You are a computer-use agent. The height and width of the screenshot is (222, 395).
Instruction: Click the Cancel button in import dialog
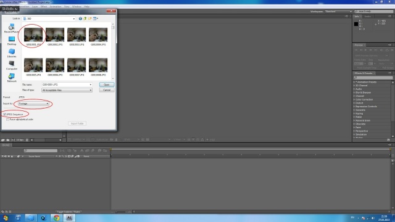(107, 90)
